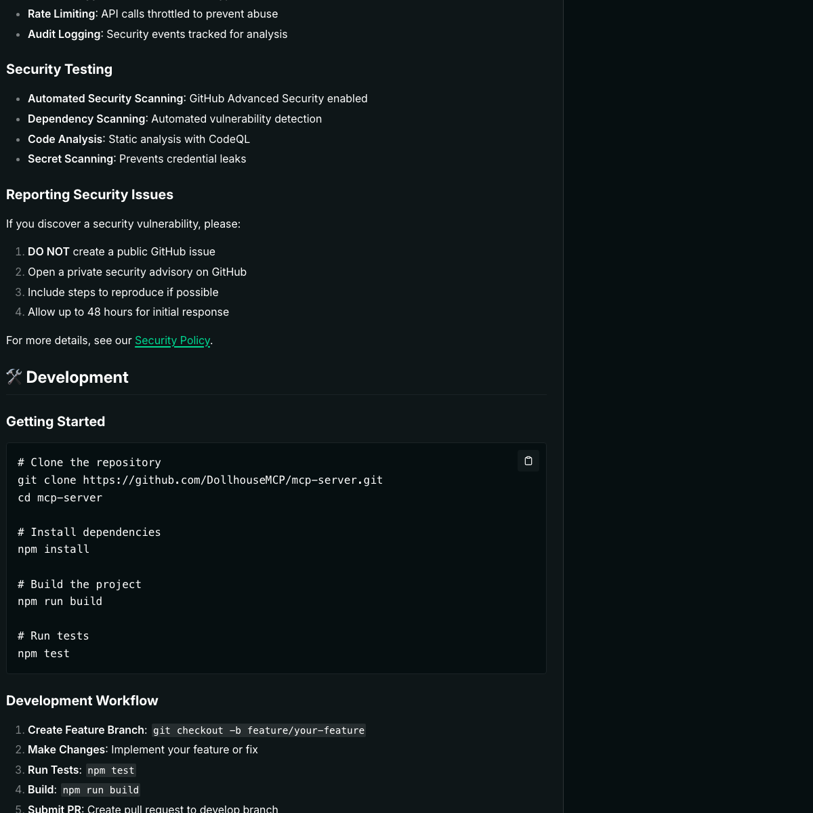Click the git clone command line in code block
This screenshot has height=813, width=813.
click(200, 480)
